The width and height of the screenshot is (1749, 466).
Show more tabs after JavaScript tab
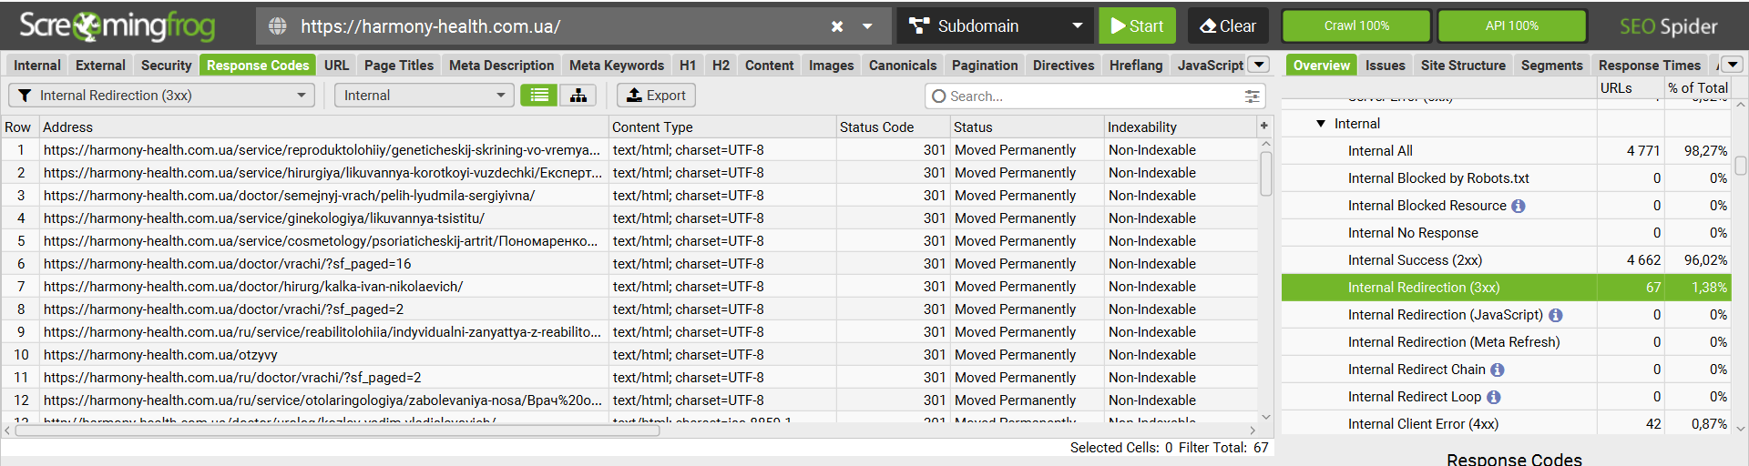[x=1259, y=65]
